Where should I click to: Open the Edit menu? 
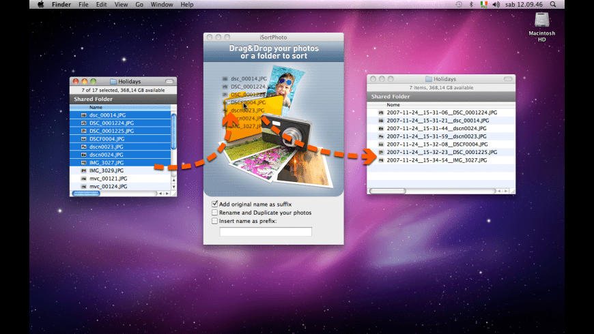click(101, 5)
